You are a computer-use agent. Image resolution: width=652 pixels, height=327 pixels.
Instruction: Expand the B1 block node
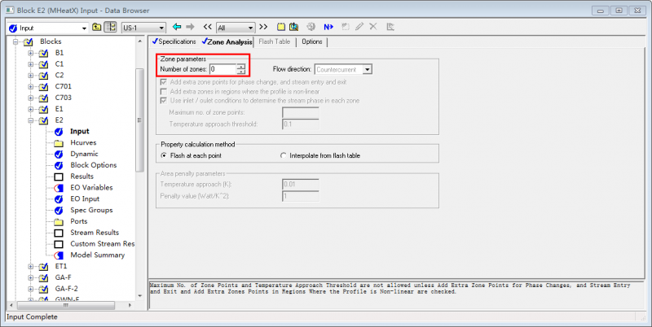point(31,53)
